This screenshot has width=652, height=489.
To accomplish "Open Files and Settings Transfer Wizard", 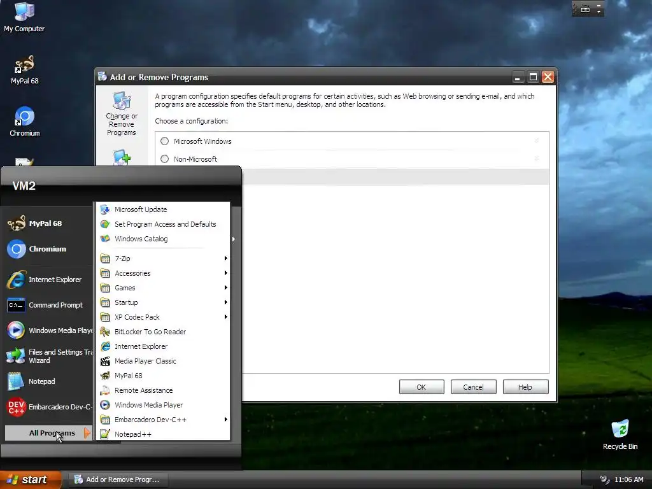I will click(x=50, y=357).
